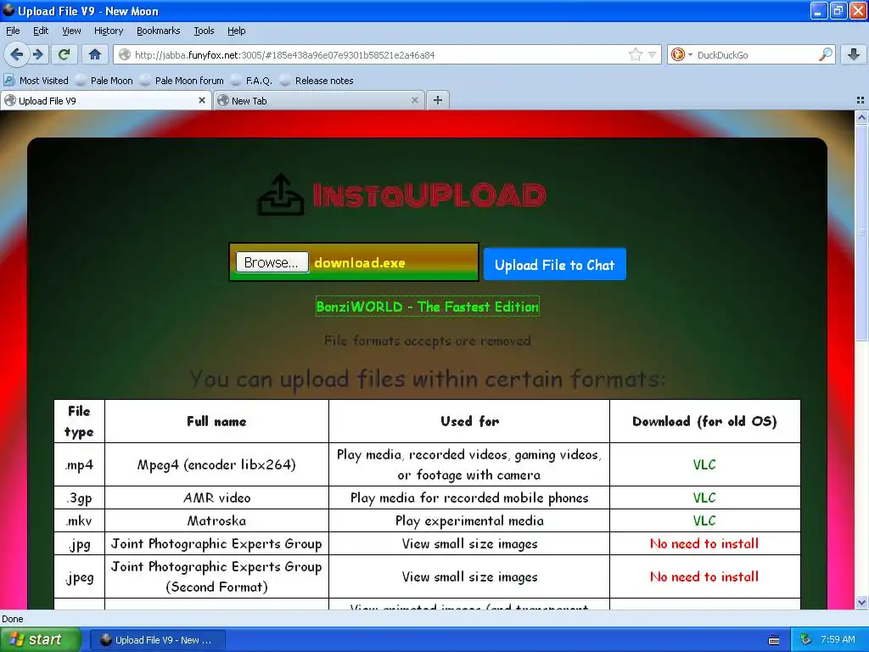The width and height of the screenshot is (869, 652).
Task: Open the Most Visited bookmarks folder
Action: pos(36,81)
